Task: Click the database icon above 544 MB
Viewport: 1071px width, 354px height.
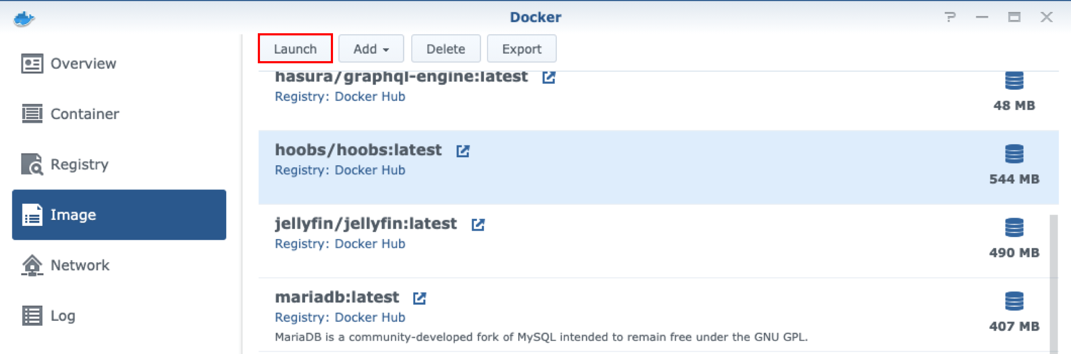Action: point(1014,154)
